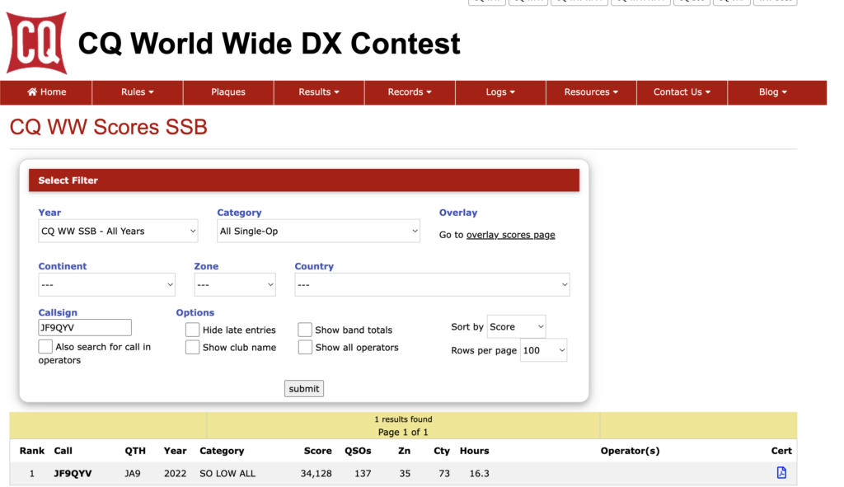Image resolution: width=844 pixels, height=487 pixels.
Task: Open the Plaques page
Action: pyautogui.click(x=228, y=92)
